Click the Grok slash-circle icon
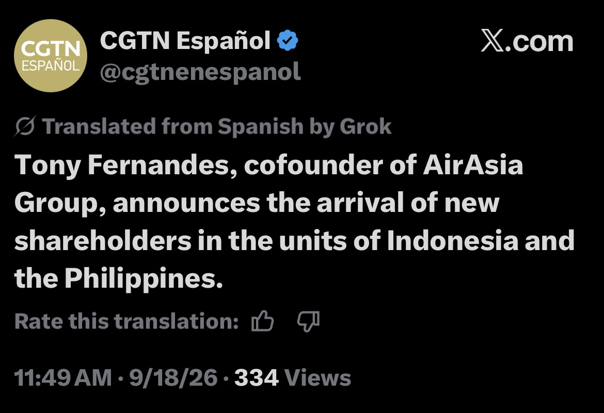Viewport: 604px width, 413px height. click(x=25, y=126)
